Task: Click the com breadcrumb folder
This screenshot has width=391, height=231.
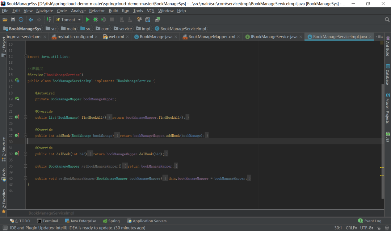Action: (x=102, y=29)
